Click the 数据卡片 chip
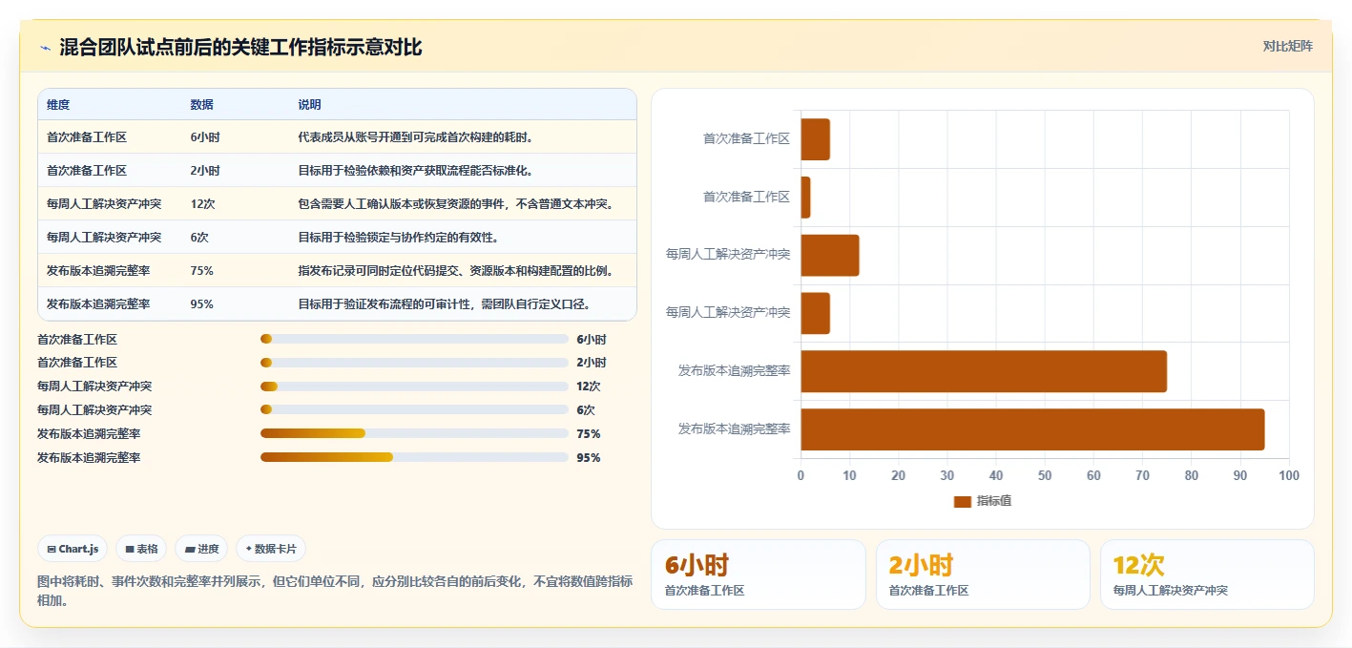1352x648 pixels. (271, 549)
